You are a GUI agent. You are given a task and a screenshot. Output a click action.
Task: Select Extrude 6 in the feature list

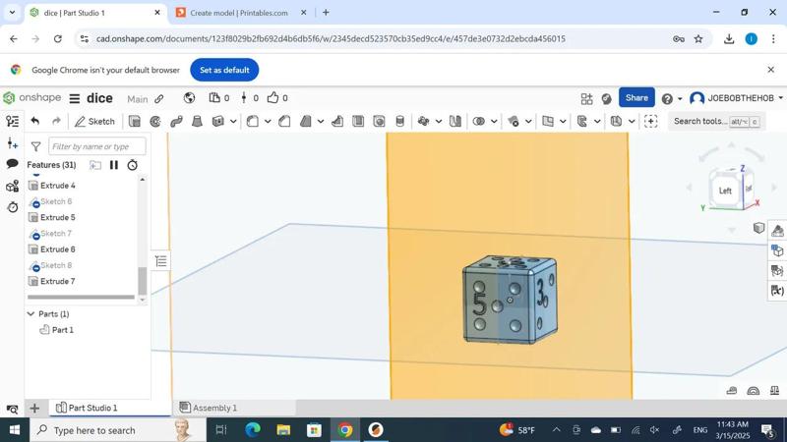coord(58,249)
